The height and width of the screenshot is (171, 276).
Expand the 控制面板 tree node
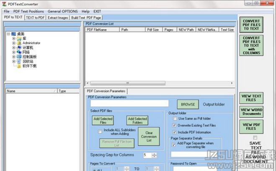(14, 57)
